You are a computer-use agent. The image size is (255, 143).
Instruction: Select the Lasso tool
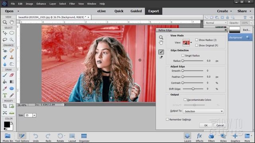[x=5, y=40]
